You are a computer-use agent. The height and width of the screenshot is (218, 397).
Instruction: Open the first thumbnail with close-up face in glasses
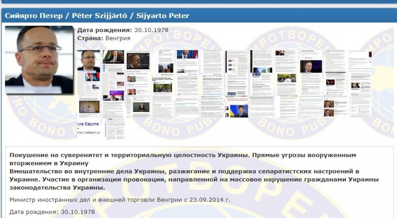[x=89, y=61]
